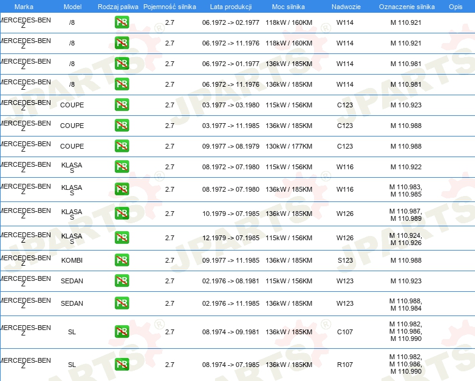
Task: Select the date range 03.1977 -> 11.1985
Action: coord(231,126)
